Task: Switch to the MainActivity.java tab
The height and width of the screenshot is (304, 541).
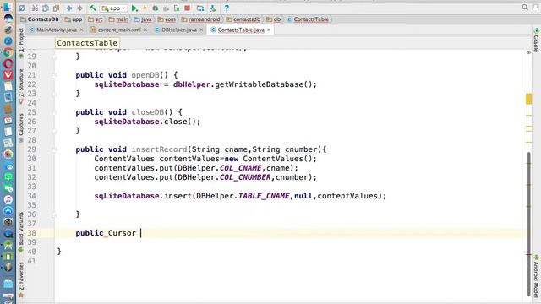Action: (57, 30)
